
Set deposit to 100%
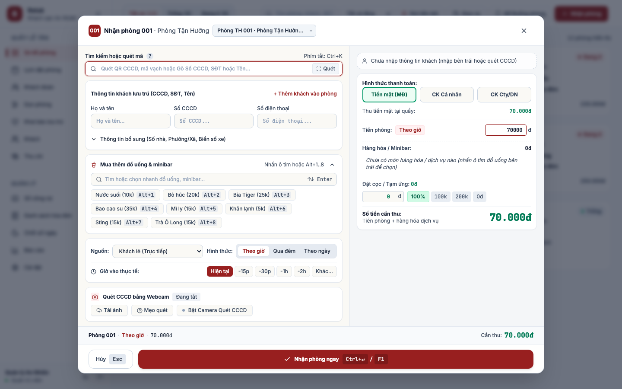click(418, 197)
